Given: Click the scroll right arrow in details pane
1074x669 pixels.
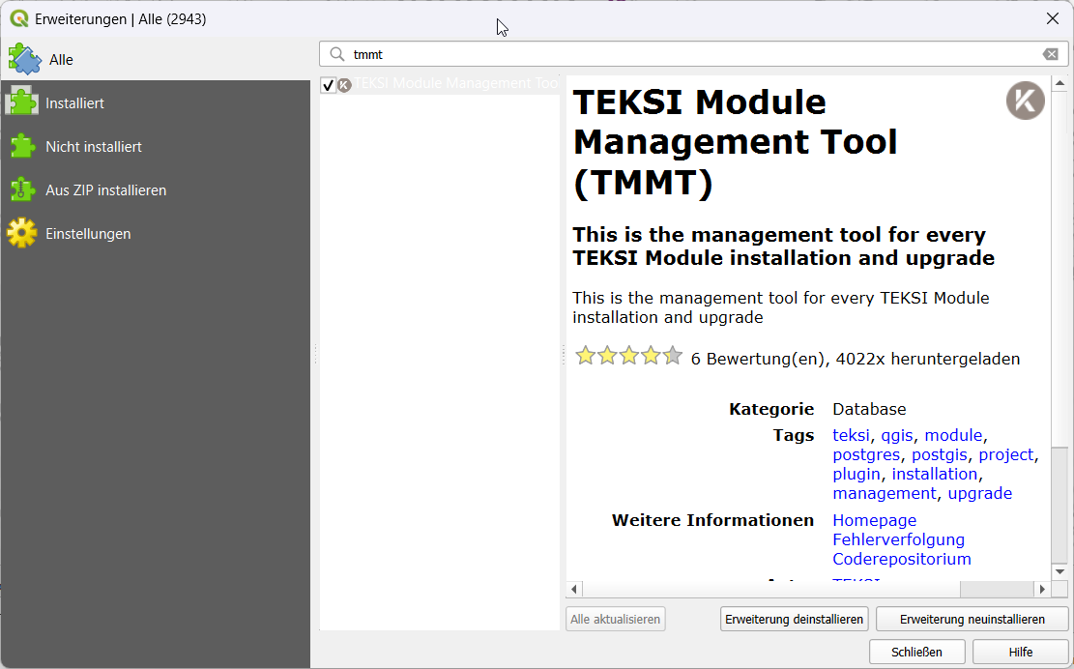Looking at the screenshot, I should (x=1042, y=588).
